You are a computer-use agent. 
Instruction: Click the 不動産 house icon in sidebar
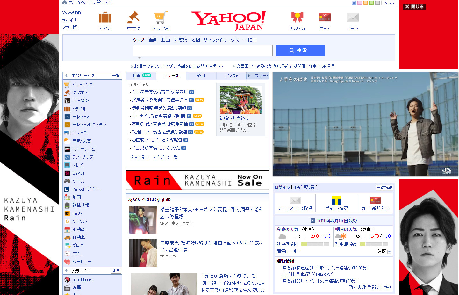67,229
